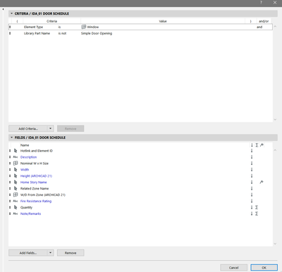Image resolution: width=282 pixels, height=272 pixels.
Task: Toggle sort order for Home Story Name
Action: coord(252,183)
